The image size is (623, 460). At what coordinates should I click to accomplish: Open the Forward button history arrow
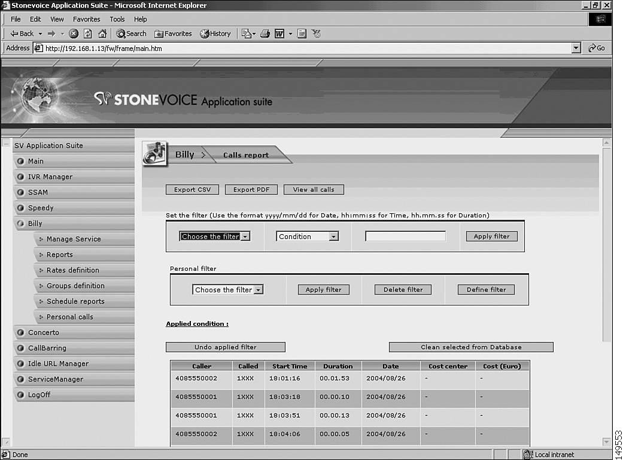pos(62,34)
